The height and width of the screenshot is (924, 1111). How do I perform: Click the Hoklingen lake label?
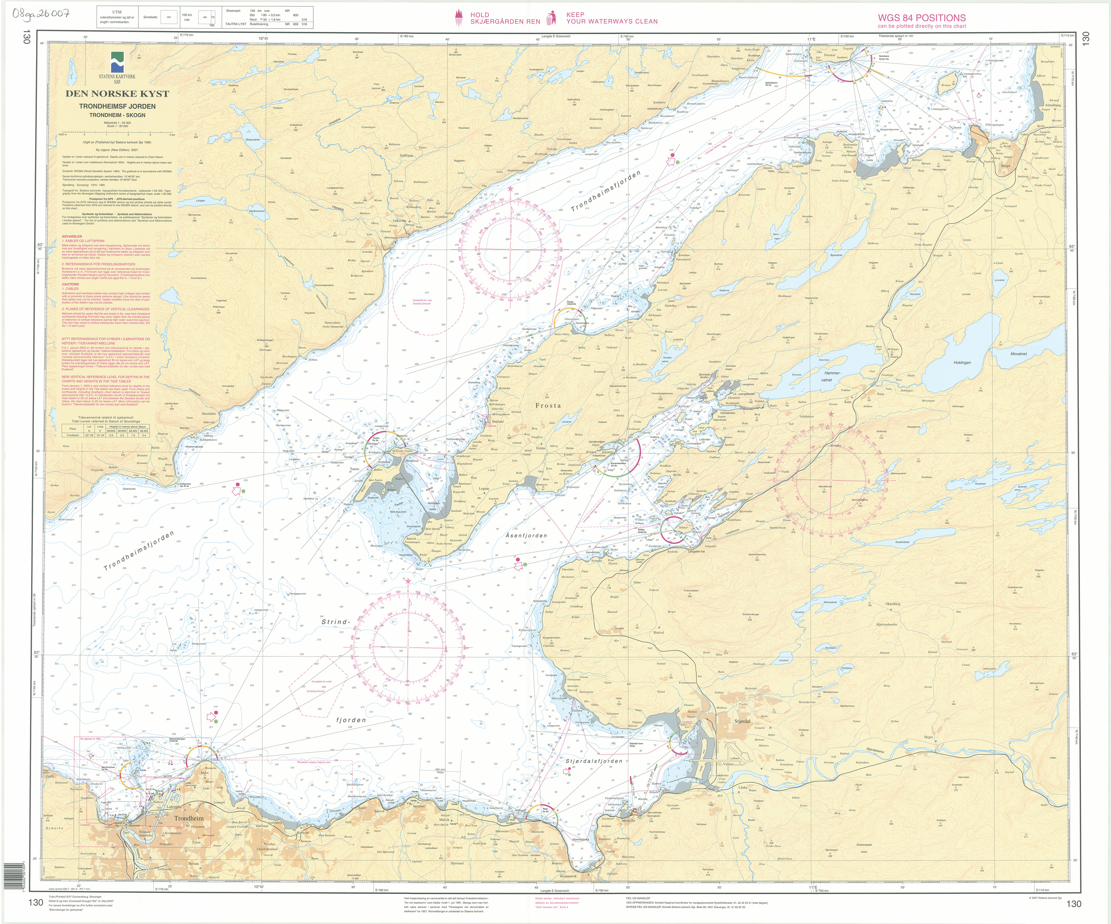click(962, 363)
